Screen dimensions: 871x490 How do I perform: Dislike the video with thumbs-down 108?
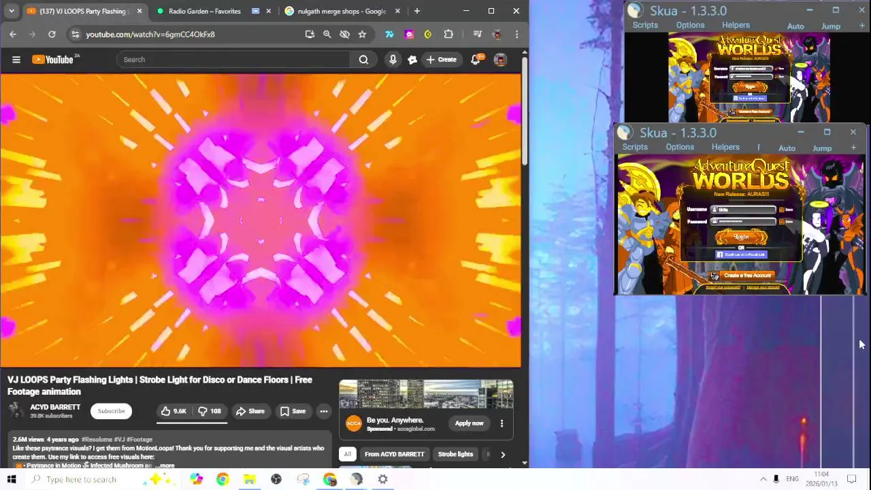pos(210,411)
